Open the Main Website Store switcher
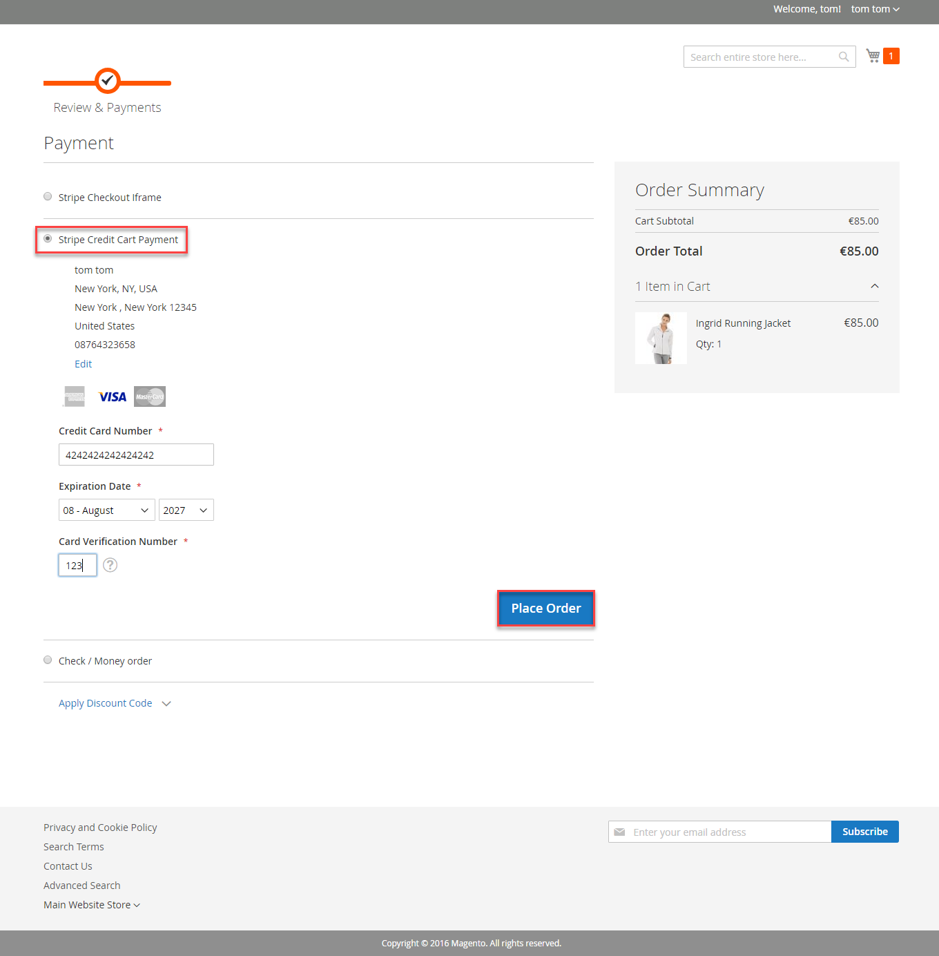The height and width of the screenshot is (956, 939). click(x=91, y=905)
